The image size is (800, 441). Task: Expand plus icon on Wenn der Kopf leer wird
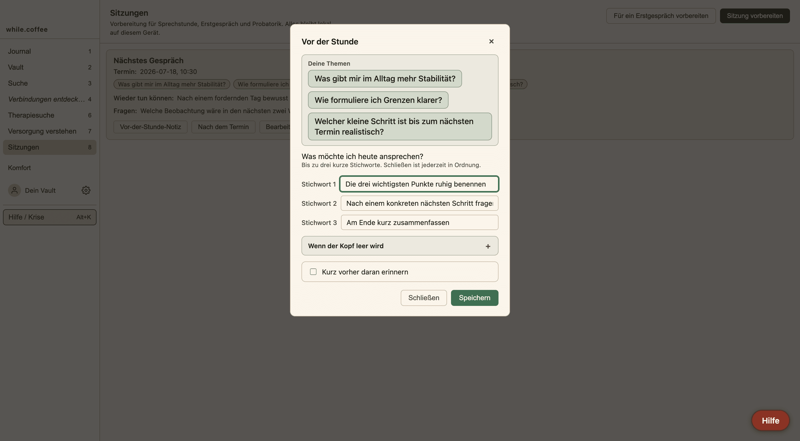(488, 246)
